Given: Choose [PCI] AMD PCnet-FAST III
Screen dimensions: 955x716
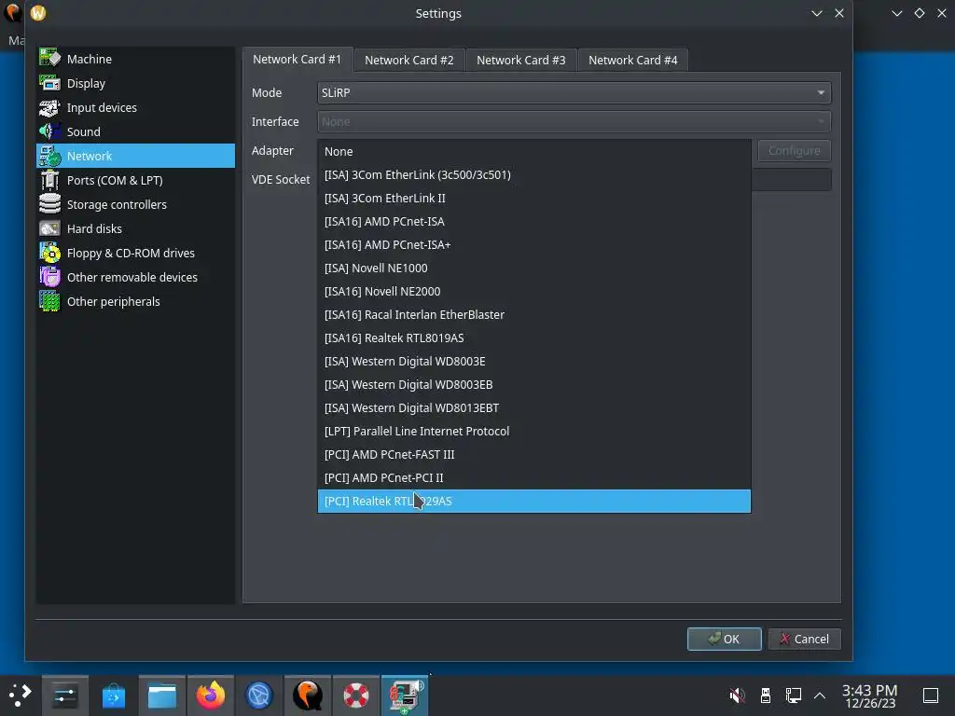Looking at the screenshot, I should 534,454.
